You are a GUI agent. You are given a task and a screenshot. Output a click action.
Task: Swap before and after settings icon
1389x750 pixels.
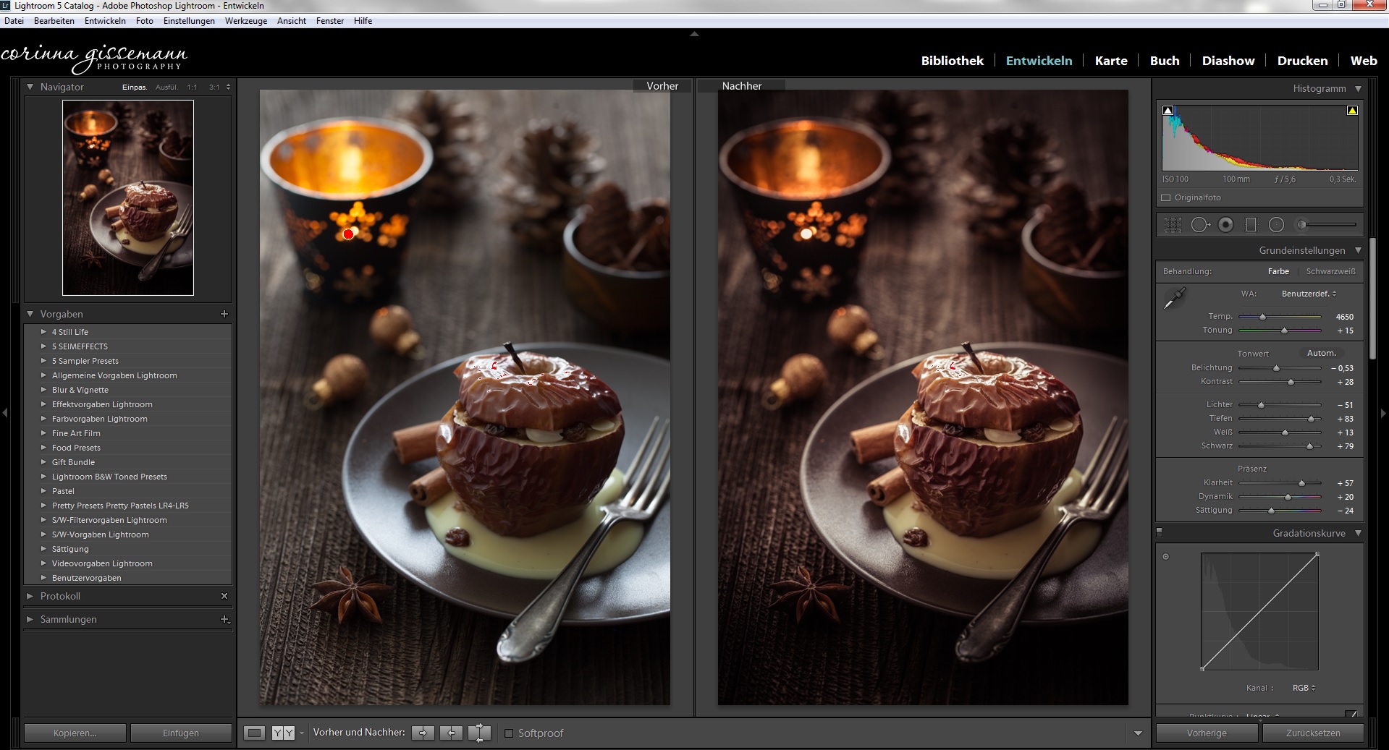(x=479, y=733)
